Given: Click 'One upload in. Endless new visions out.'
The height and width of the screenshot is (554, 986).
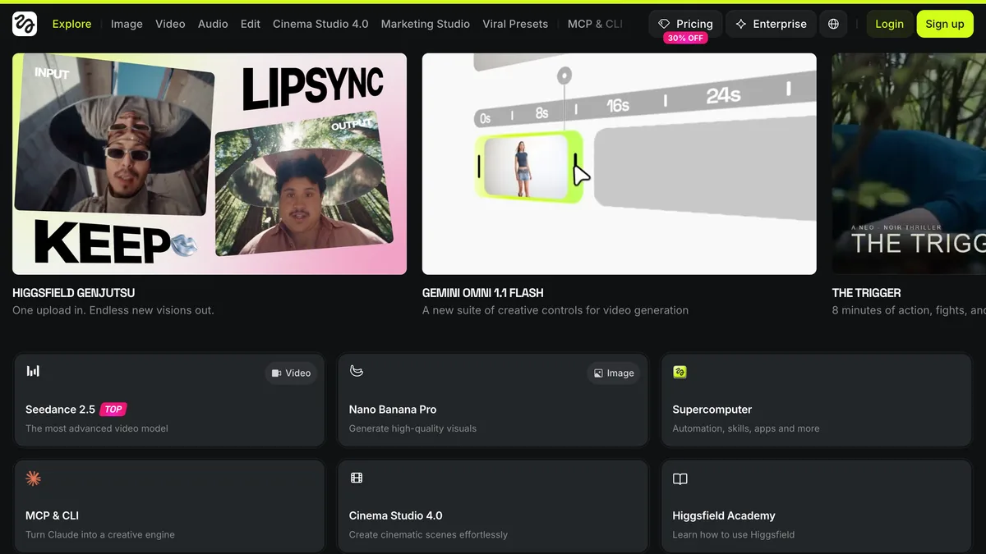Looking at the screenshot, I should [x=113, y=310].
